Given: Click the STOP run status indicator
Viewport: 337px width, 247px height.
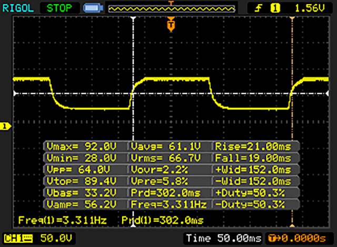Looking at the screenshot, I should pyautogui.click(x=60, y=8).
